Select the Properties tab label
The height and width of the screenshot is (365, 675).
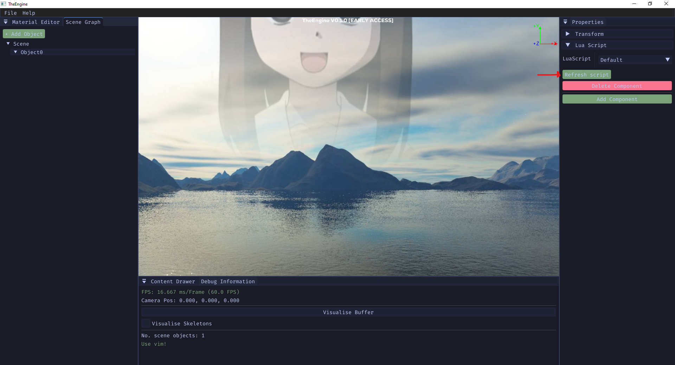pos(587,22)
